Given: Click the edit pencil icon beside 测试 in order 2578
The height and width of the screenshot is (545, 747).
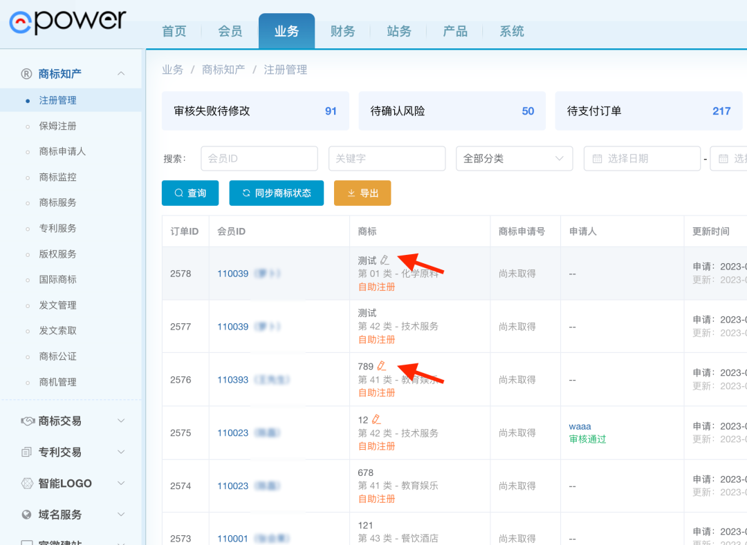Looking at the screenshot, I should click(385, 260).
